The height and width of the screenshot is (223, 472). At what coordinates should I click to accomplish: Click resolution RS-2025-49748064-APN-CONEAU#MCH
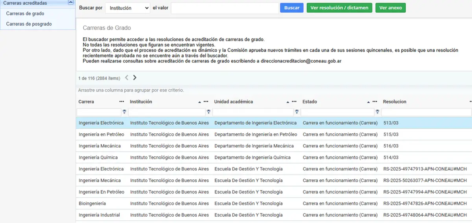(425, 215)
